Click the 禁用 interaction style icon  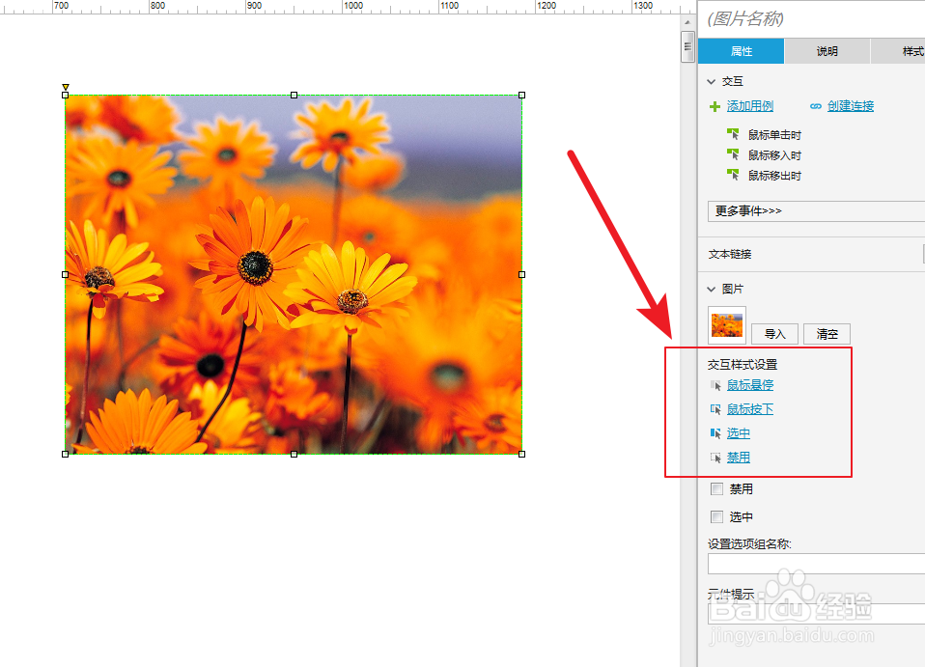pyautogui.click(x=715, y=458)
